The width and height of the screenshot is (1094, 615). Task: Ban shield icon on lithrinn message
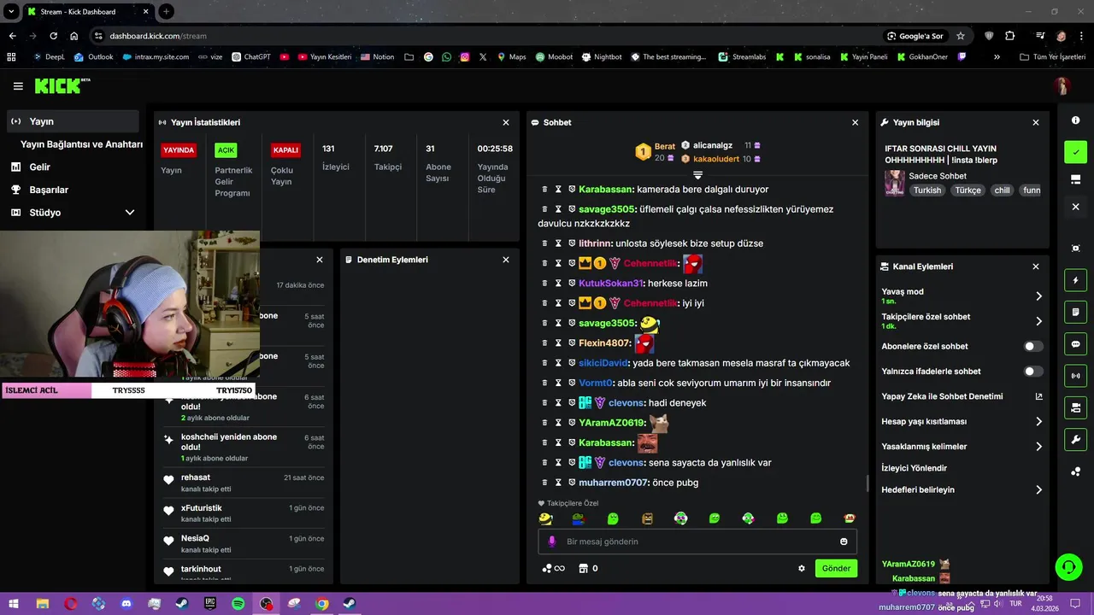pyautogui.click(x=572, y=243)
